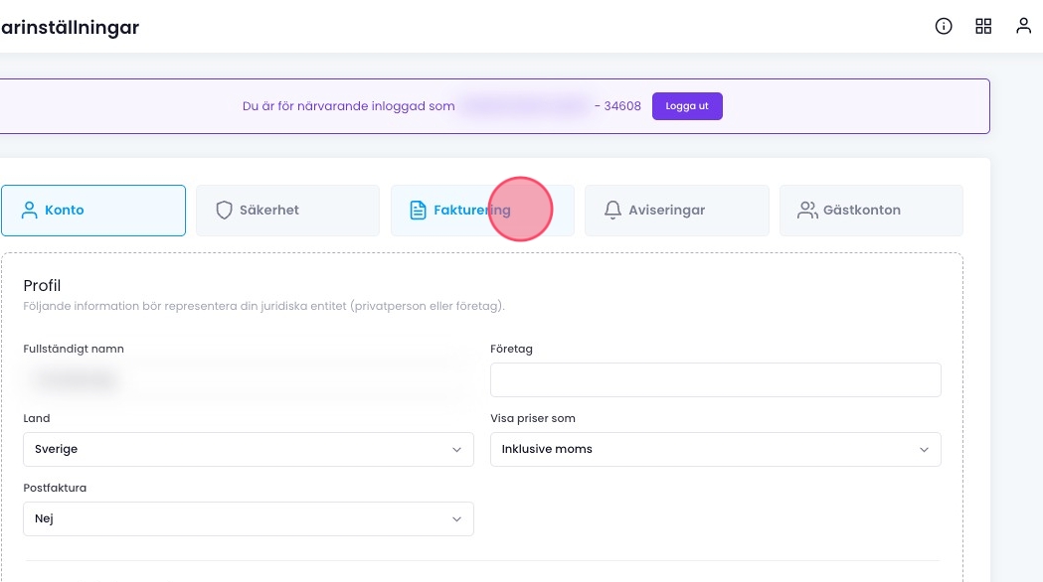Image resolution: width=1043 pixels, height=582 pixels.
Task: Switch to the Säkerhet tab
Action: click(287, 211)
